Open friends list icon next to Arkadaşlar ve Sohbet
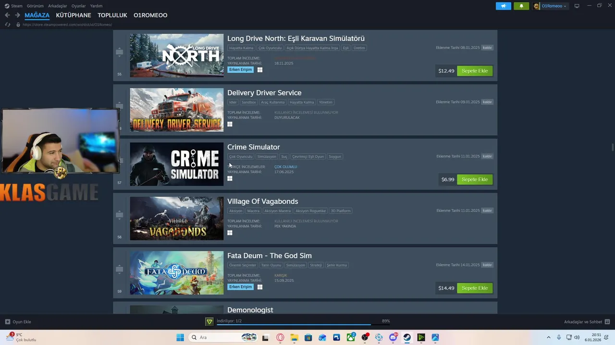 point(607,322)
